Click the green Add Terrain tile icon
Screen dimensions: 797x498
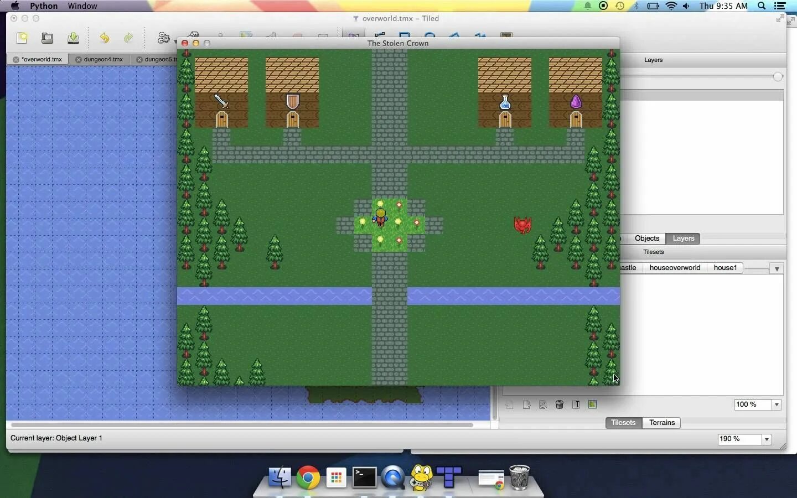pos(593,405)
